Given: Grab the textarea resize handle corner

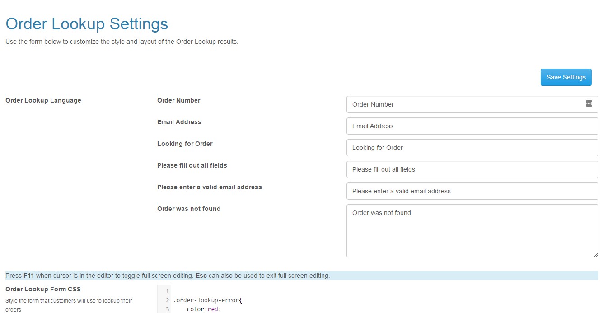Looking at the screenshot, I should tap(595, 254).
